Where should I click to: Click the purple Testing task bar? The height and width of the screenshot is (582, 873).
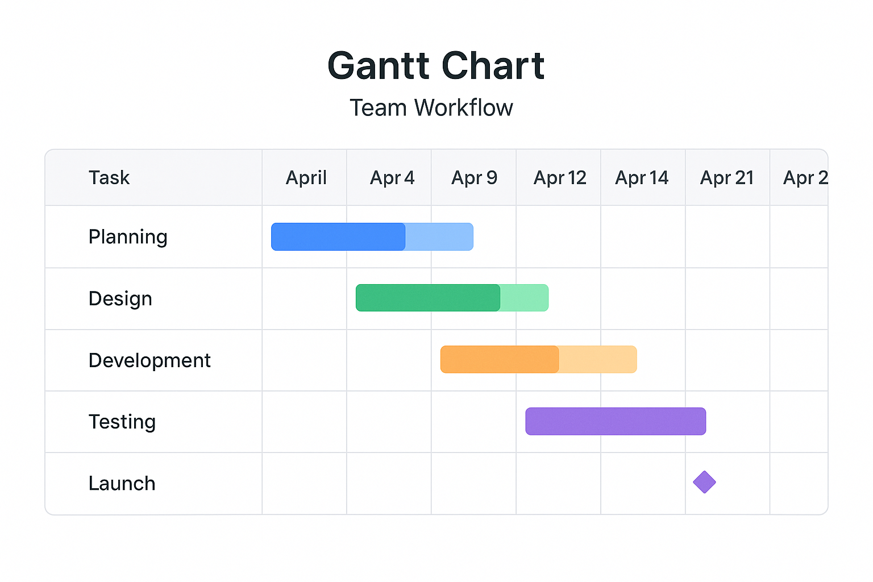click(616, 421)
